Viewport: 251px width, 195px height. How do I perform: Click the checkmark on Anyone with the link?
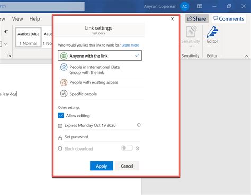pyautogui.click(x=137, y=55)
